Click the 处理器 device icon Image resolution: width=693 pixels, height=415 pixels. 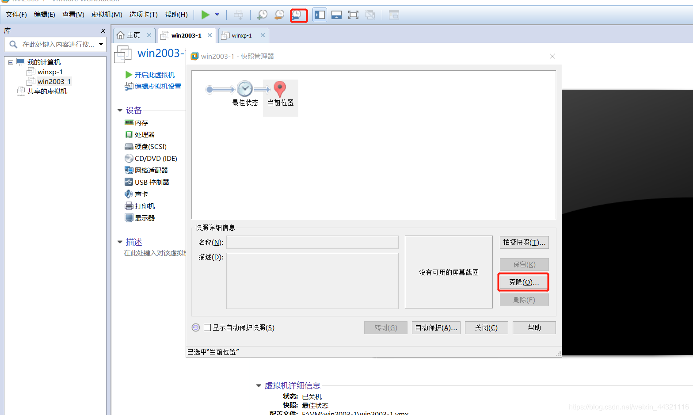click(x=129, y=134)
